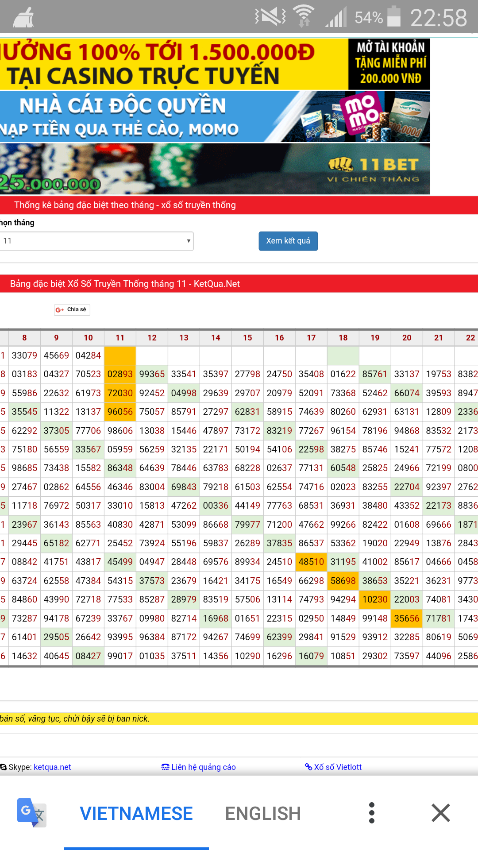Screen dimensions: 478x850
Task: Tap the Wi-Fi status icon
Action: coord(304,16)
